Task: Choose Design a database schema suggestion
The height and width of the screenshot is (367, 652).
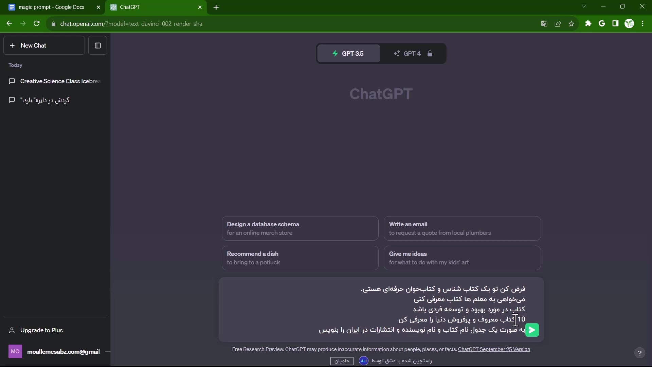Action: (300, 228)
